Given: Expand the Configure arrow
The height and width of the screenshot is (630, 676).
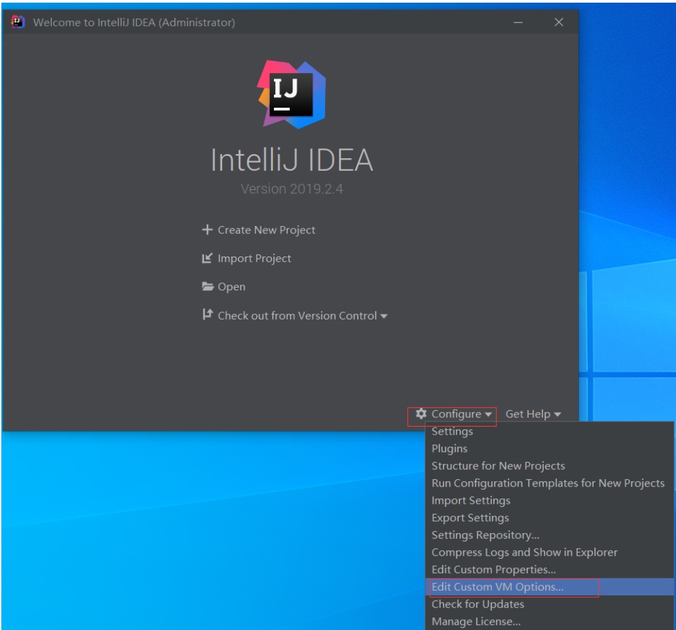Looking at the screenshot, I should click(x=488, y=415).
